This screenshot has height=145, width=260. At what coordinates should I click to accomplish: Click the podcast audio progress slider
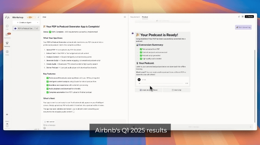(163, 84)
